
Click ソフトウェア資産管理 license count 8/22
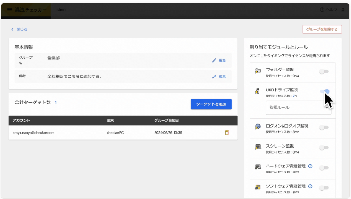coord(296,193)
